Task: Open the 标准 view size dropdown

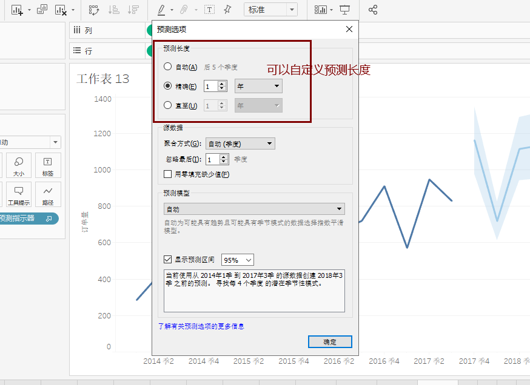Action: (270, 10)
